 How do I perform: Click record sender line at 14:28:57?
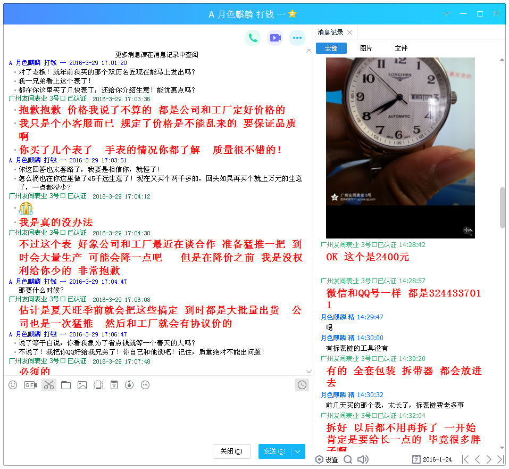point(373,281)
